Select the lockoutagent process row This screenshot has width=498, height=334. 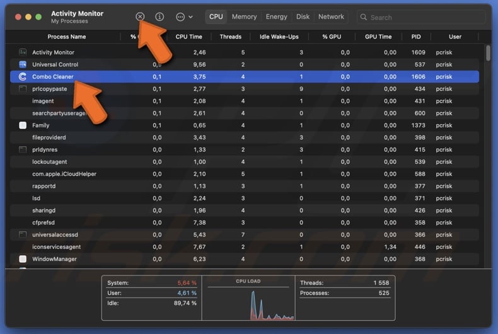tap(245, 161)
